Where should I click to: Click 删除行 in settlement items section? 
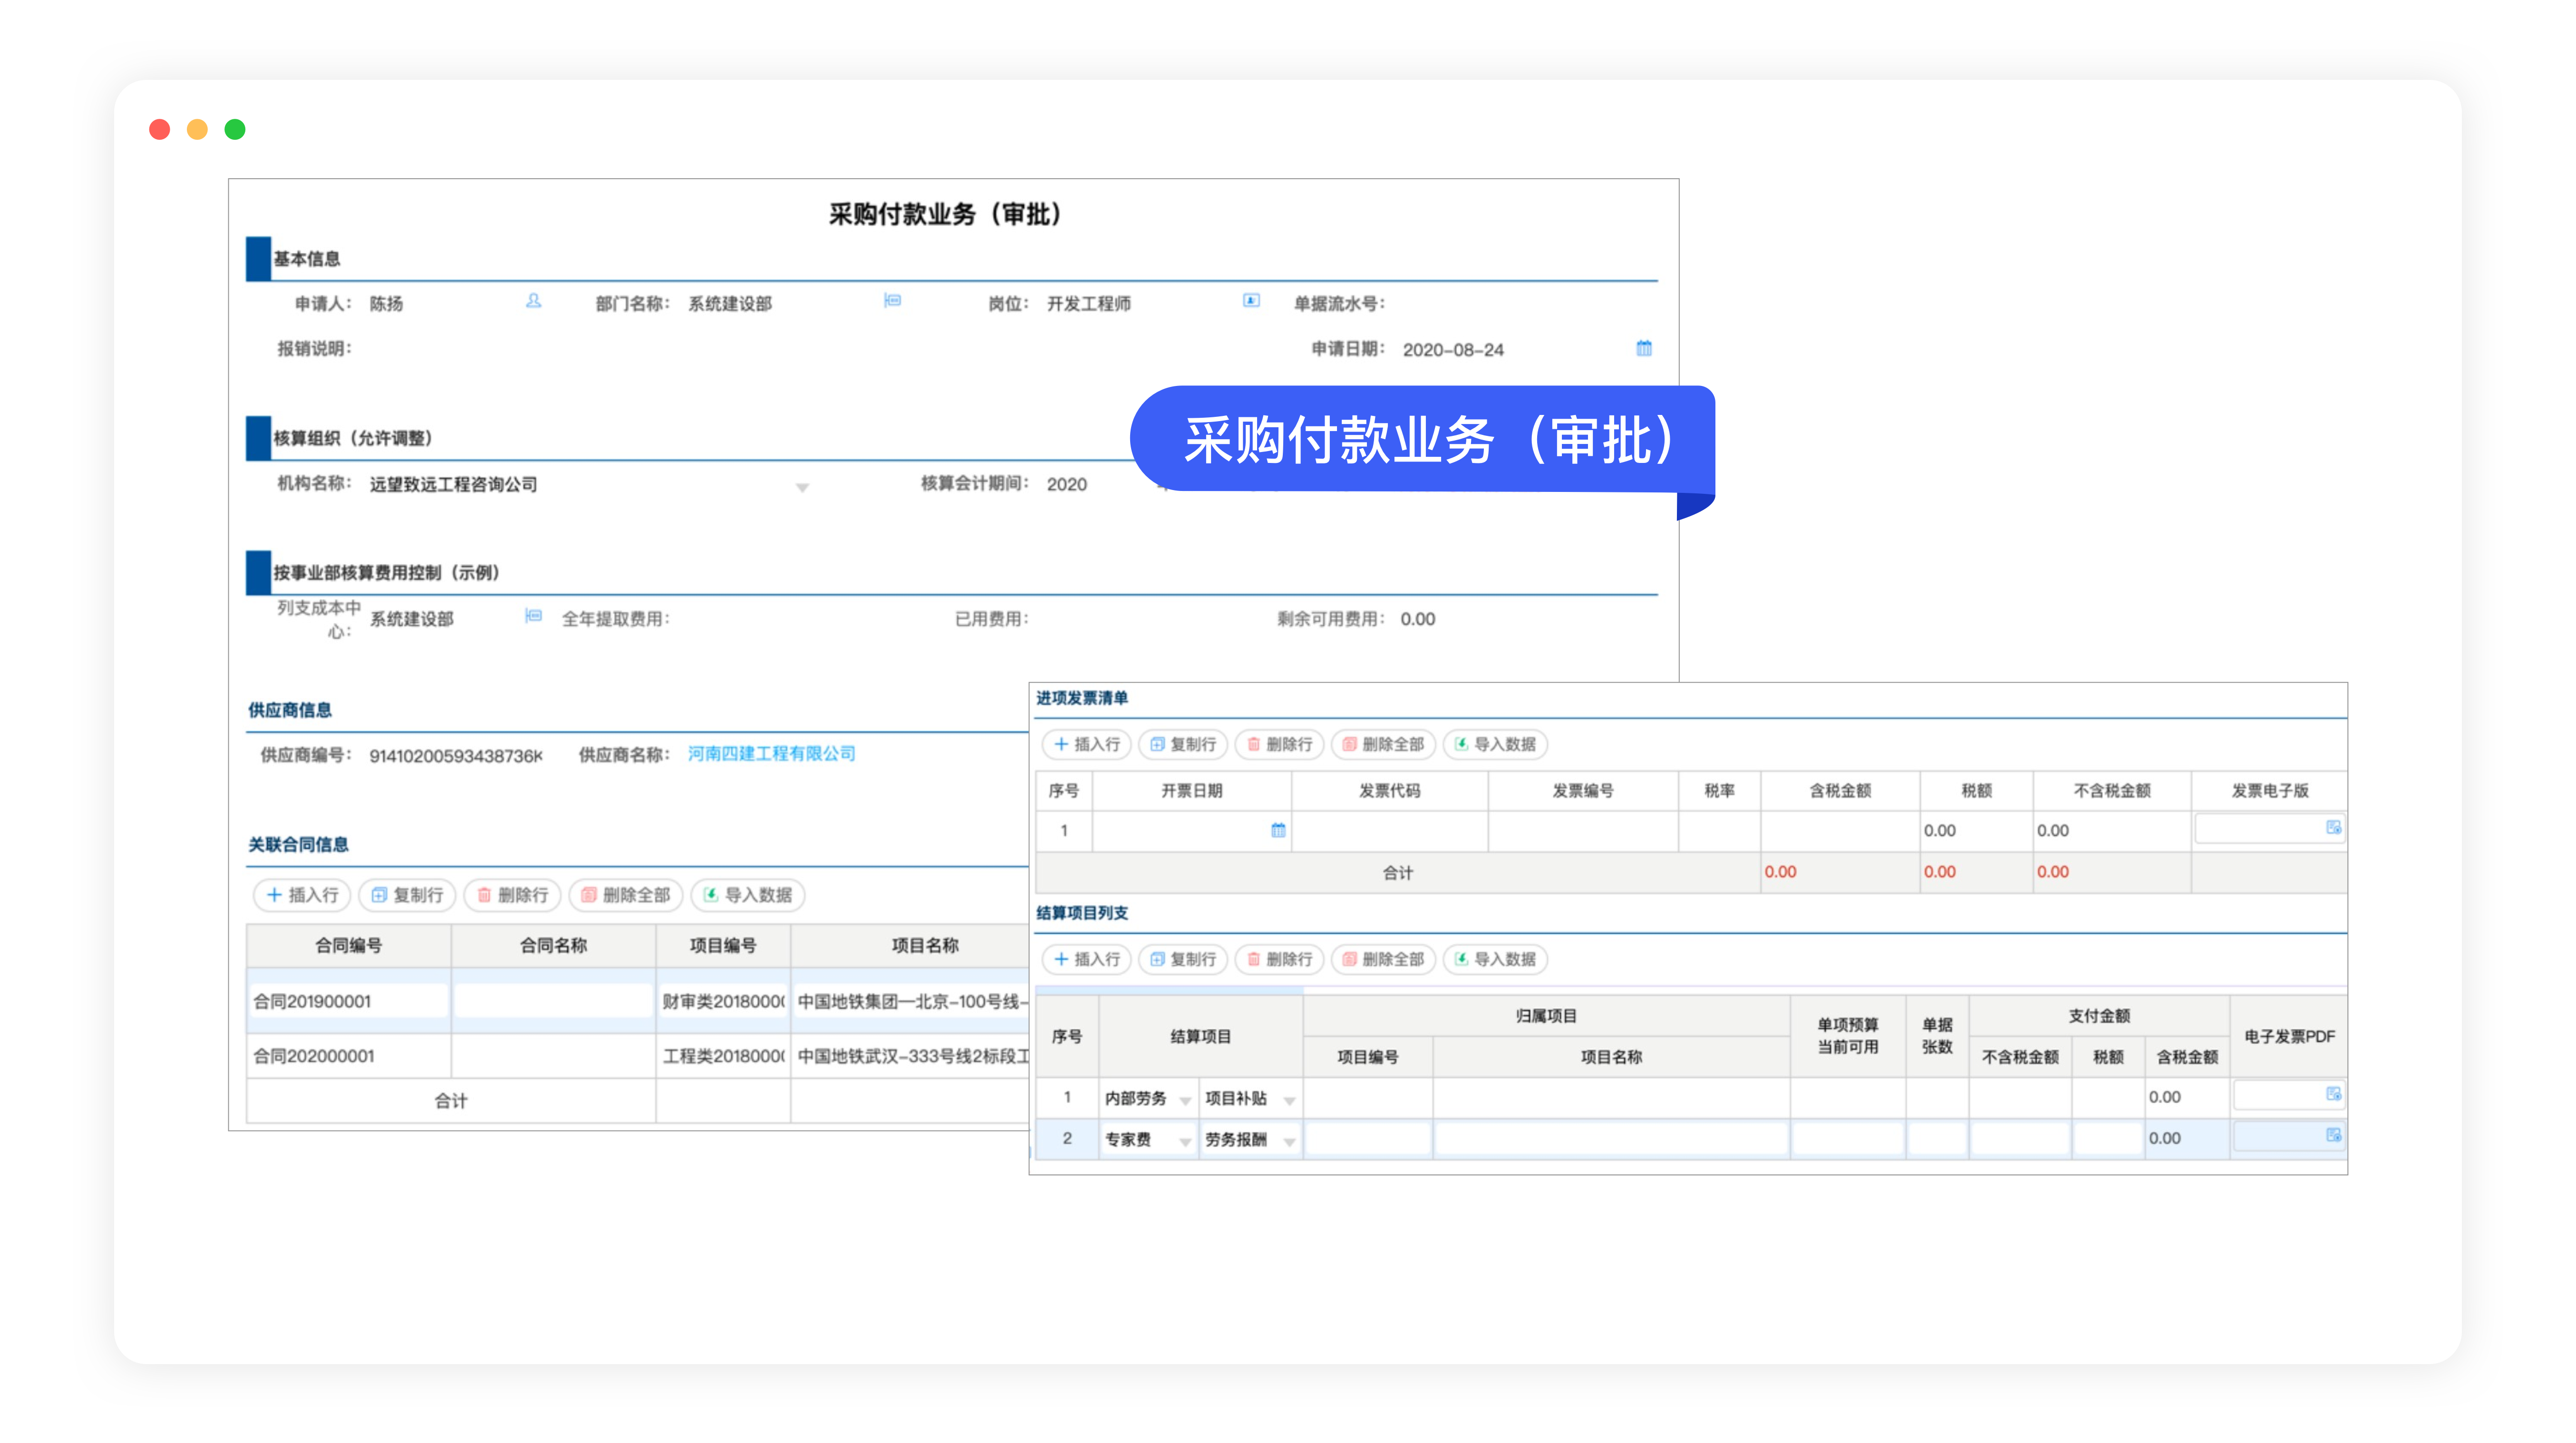click(1279, 959)
